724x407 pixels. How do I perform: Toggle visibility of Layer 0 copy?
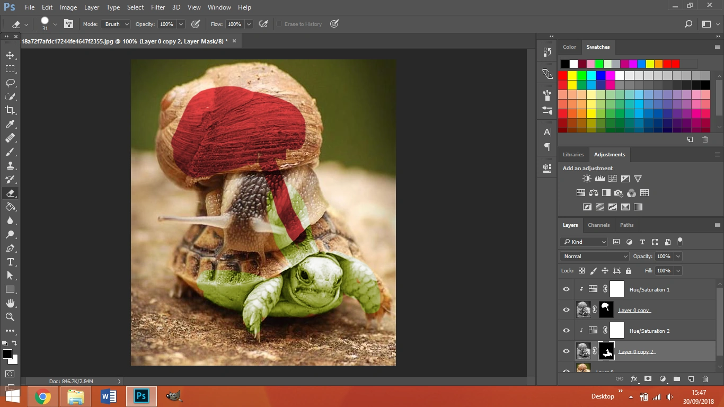click(566, 310)
